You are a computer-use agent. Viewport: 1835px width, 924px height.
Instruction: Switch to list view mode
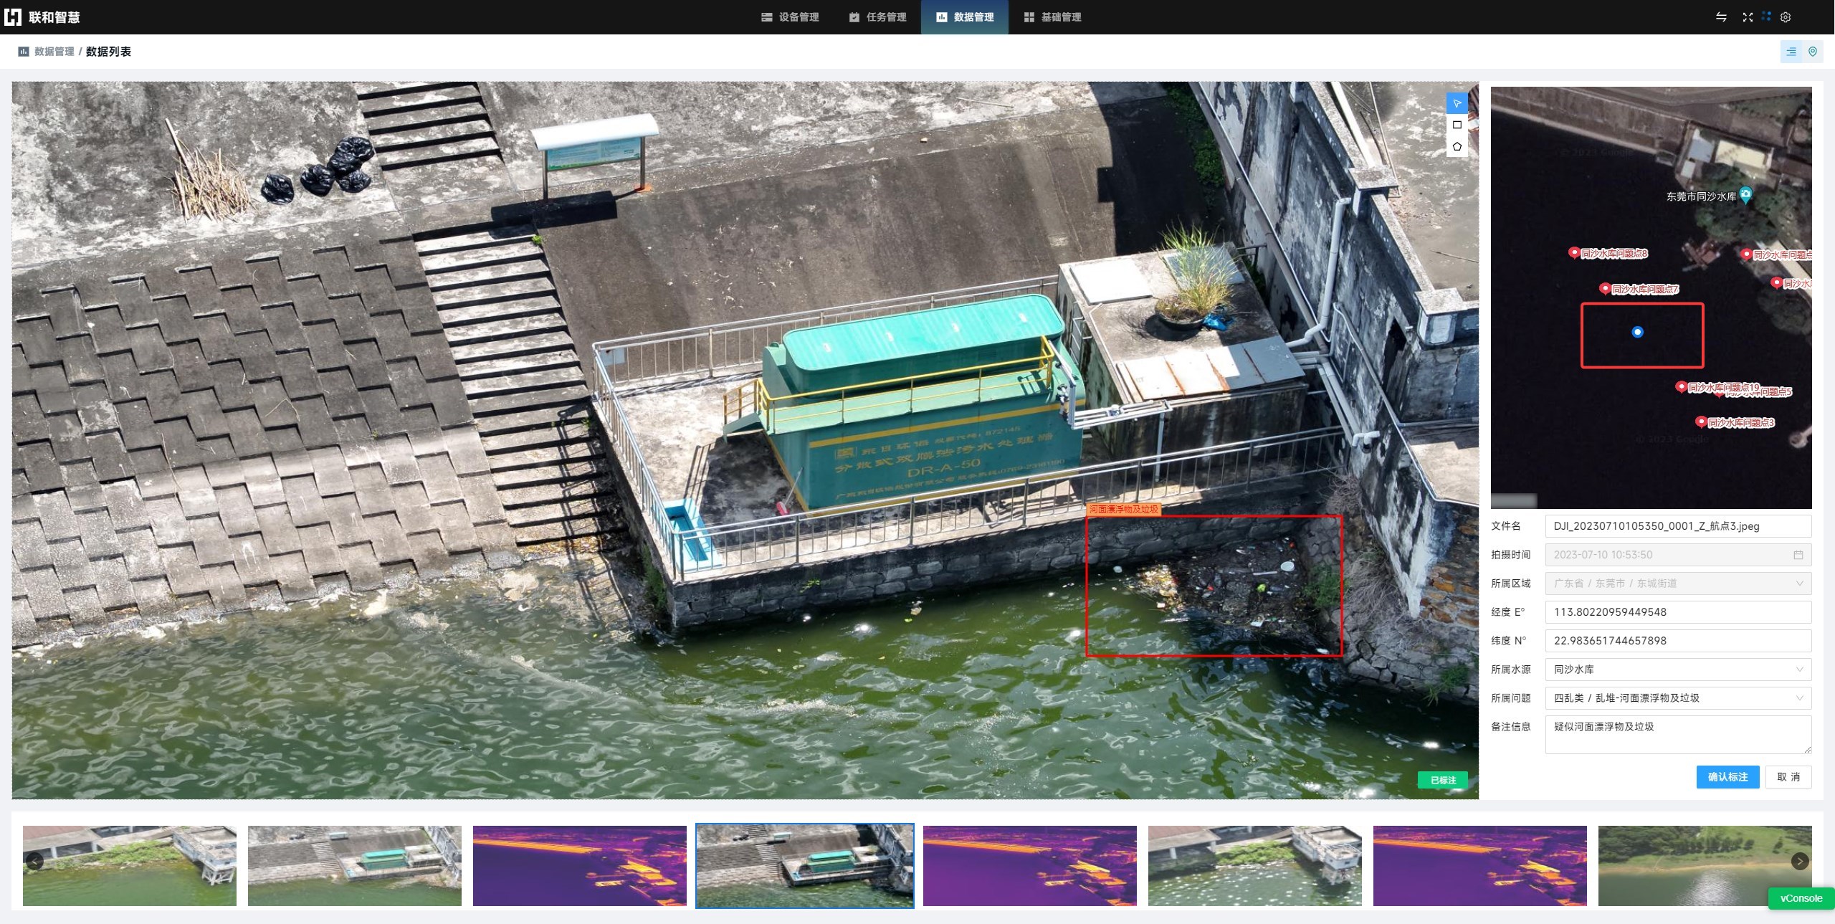[1791, 52]
